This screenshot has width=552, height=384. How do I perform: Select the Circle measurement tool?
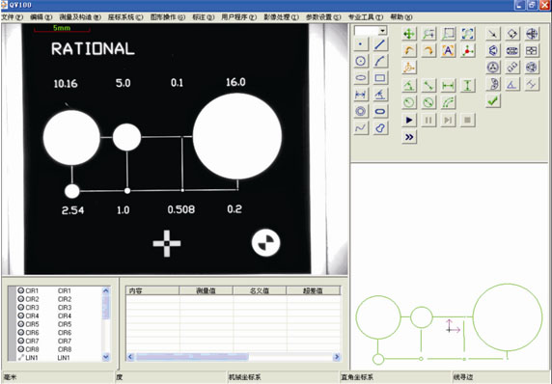point(361,61)
